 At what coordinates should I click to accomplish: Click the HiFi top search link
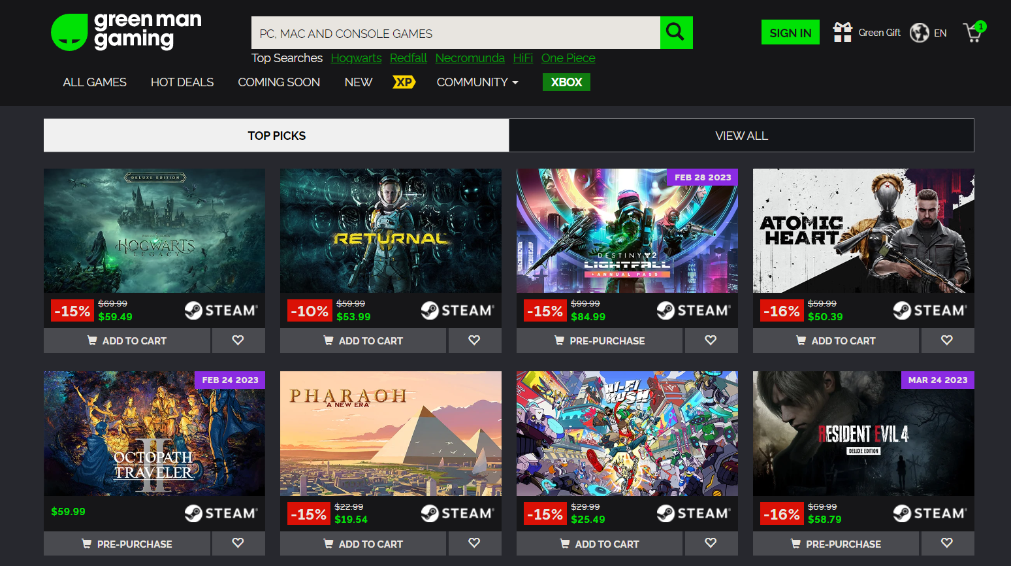click(523, 58)
